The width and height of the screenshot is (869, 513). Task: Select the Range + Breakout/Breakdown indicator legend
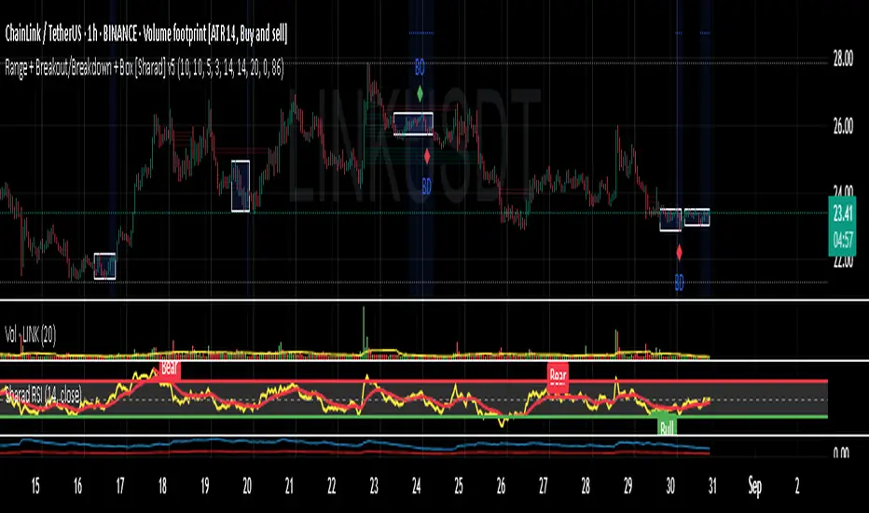[x=145, y=68]
